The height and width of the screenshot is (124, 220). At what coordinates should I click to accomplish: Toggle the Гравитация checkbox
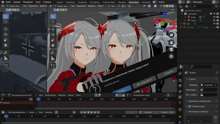tap(189, 106)
